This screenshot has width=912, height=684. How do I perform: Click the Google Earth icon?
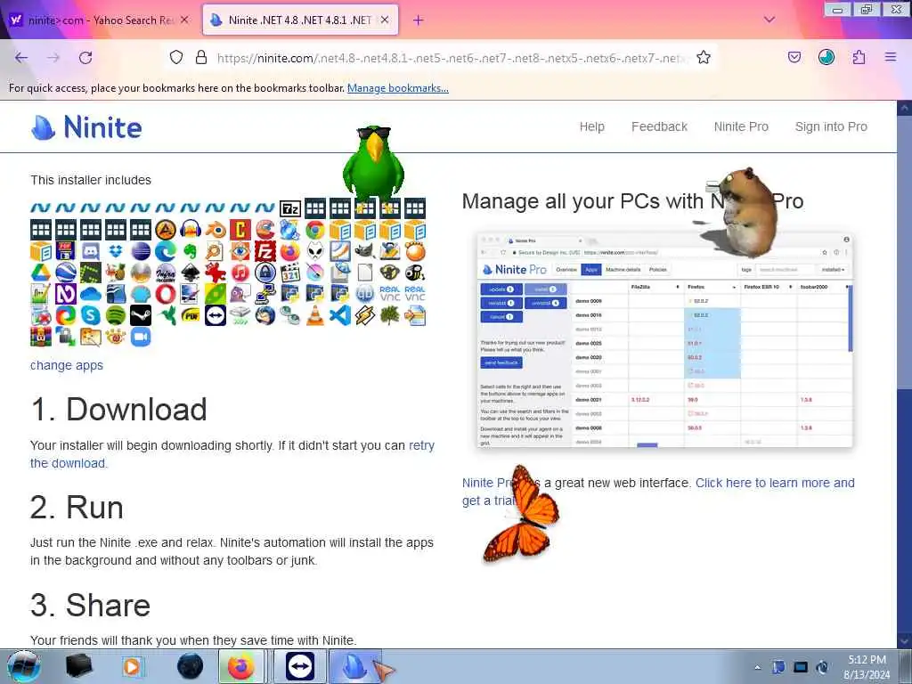tap(65, 273)
